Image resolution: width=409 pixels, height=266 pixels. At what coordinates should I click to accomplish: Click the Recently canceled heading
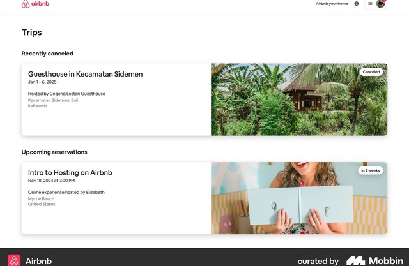tap(47, 54)
